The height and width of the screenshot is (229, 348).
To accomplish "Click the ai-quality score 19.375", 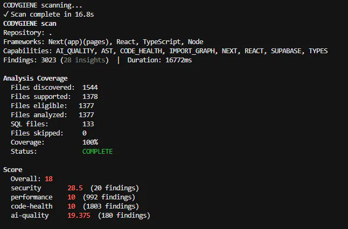I will click(x=79, y=216).
